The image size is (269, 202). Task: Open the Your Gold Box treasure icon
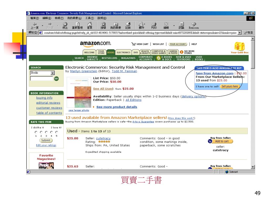click(240, 46)
